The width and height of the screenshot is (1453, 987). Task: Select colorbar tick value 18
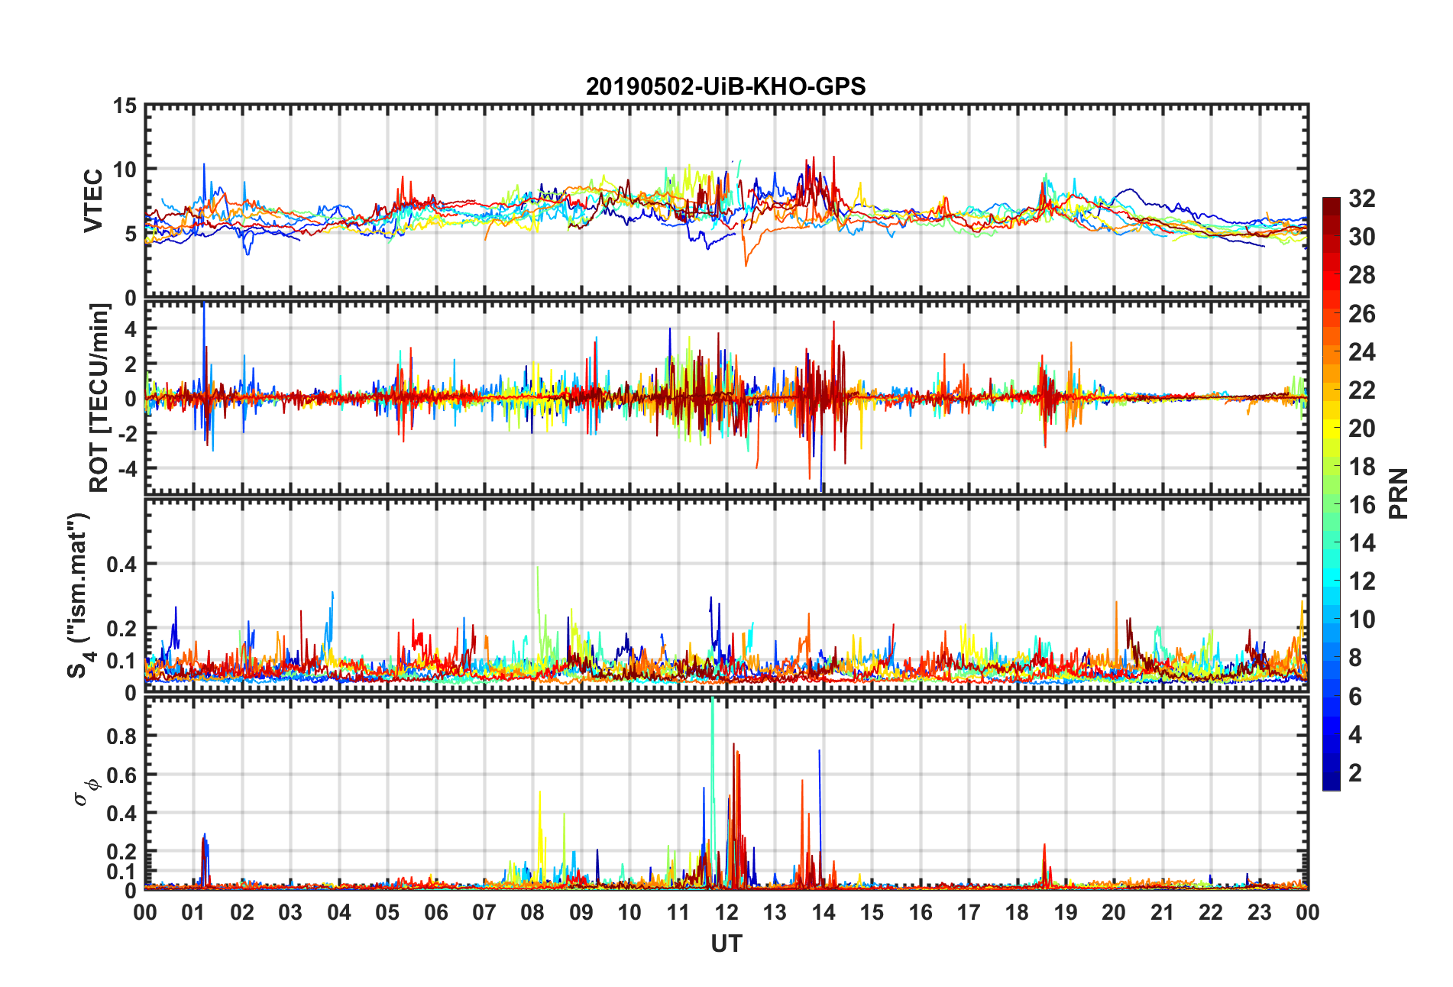pyautogui.click(x=1362, y=466)
